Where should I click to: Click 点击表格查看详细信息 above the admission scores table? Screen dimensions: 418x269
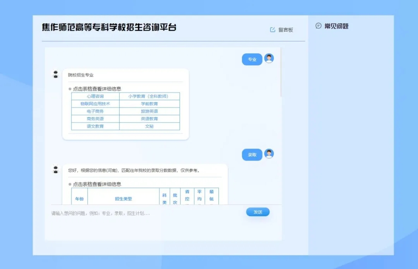point(97,184)
